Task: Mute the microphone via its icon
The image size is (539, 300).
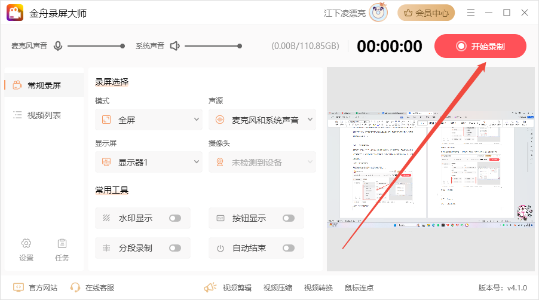Action: [x=58, y=45]
